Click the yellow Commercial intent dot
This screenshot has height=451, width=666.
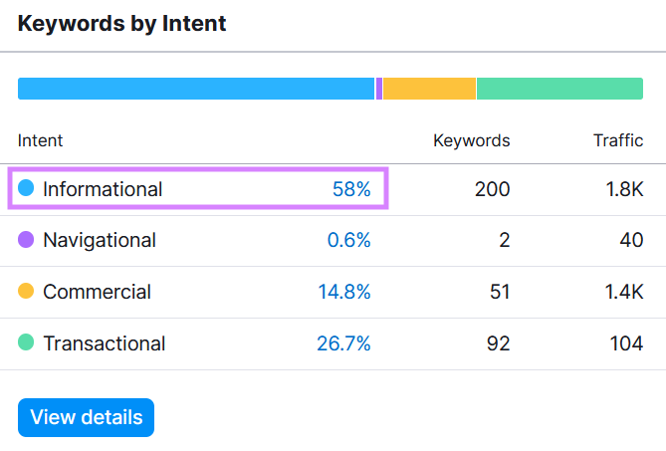26,292
